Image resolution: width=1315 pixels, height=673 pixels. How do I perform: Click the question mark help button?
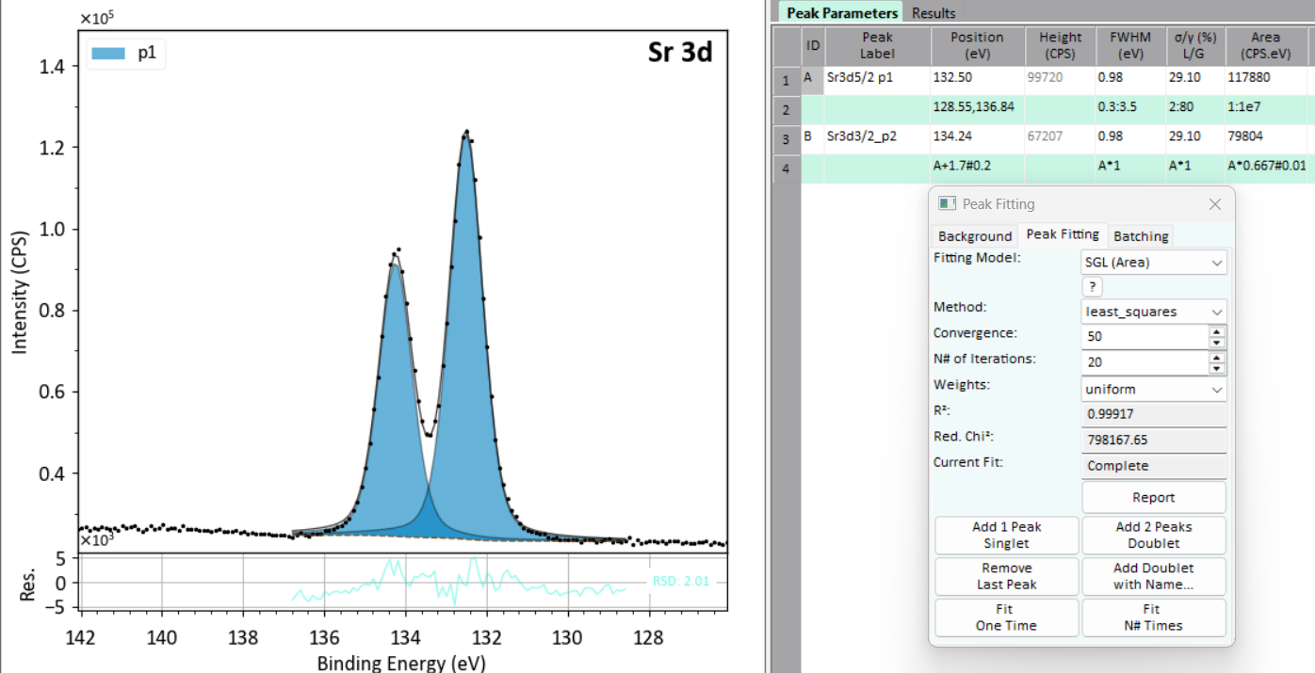(1092, 287)
